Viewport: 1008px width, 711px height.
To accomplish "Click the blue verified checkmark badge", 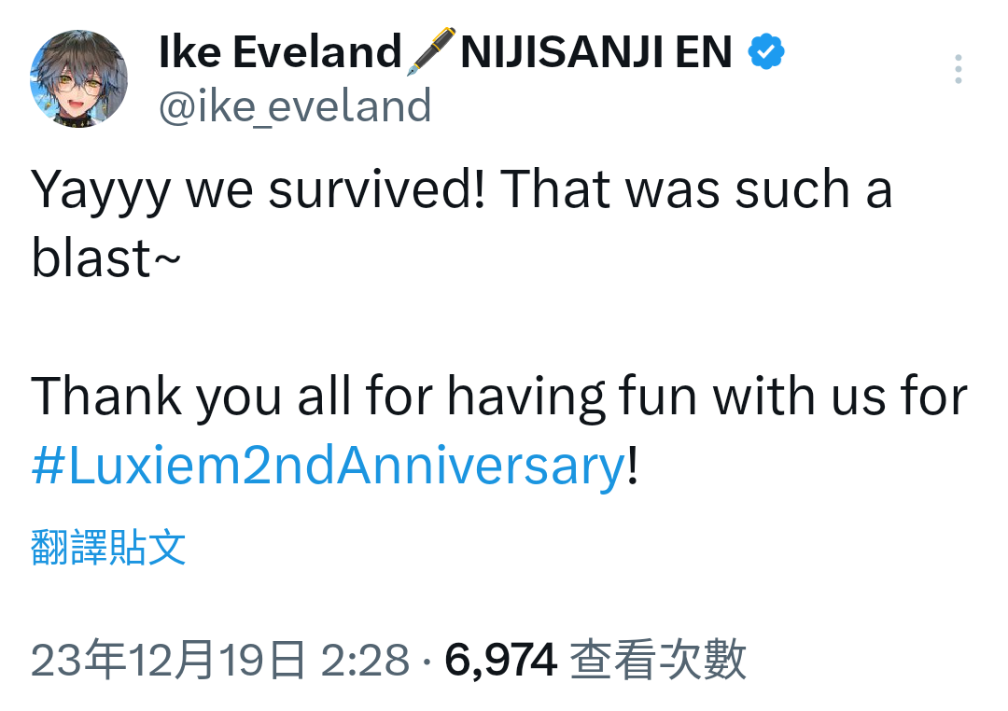I will pyautogui.click(x=766, y=51).
